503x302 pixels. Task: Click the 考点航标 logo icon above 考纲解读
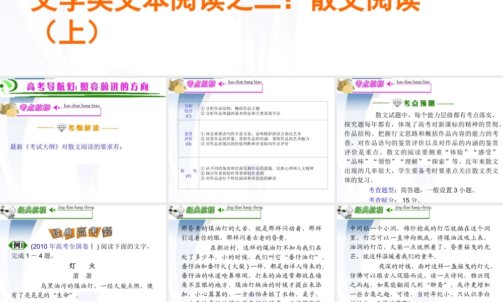[x=9, y=109]
